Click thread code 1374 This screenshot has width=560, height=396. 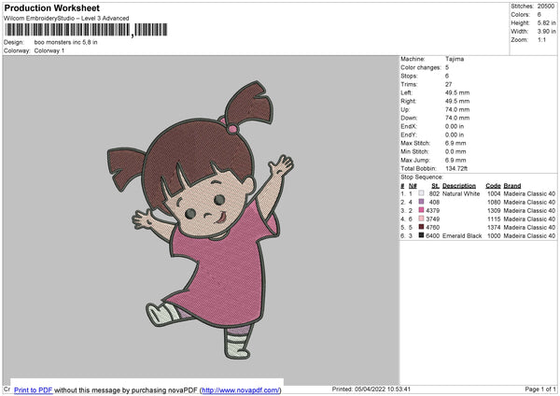coord(494,227)
